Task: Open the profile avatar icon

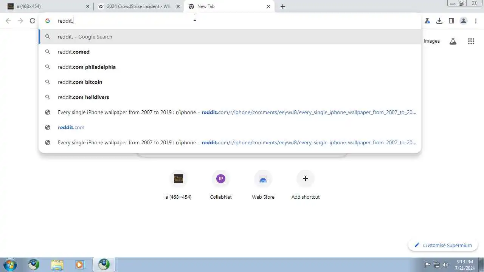Action: tap(464, 21)
